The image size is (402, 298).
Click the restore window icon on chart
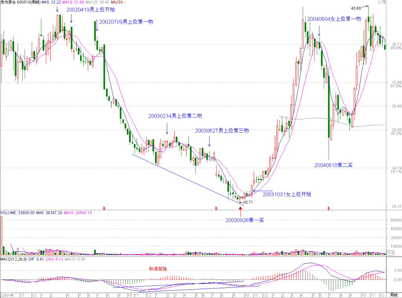pos(384,2)
